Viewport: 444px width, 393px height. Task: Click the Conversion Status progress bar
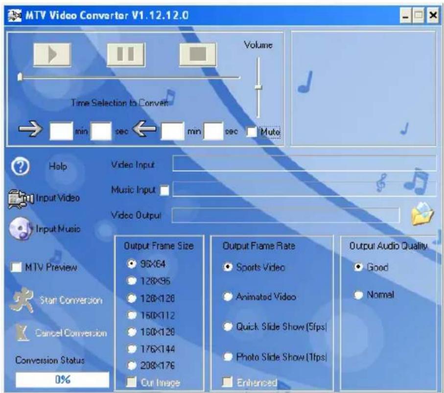click(x=62, y=379)
